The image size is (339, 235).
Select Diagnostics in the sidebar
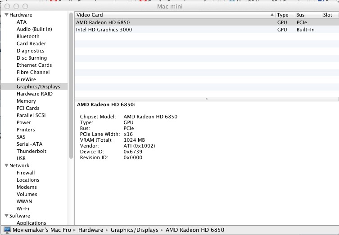[x=31, y=51]
